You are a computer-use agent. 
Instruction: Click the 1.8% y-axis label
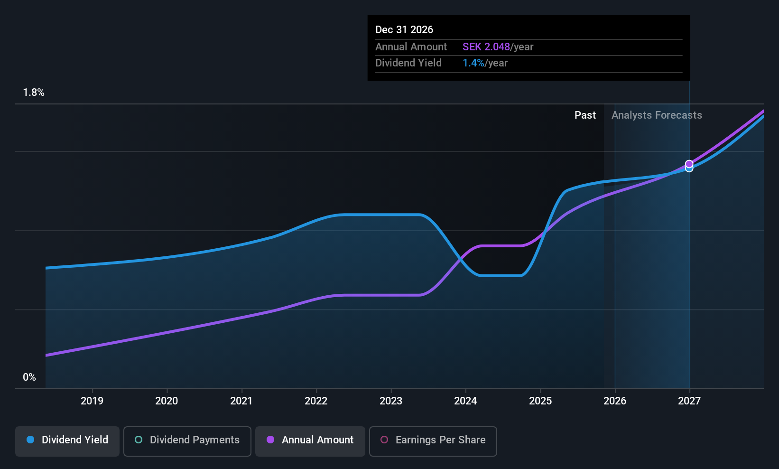click(34, 93)
